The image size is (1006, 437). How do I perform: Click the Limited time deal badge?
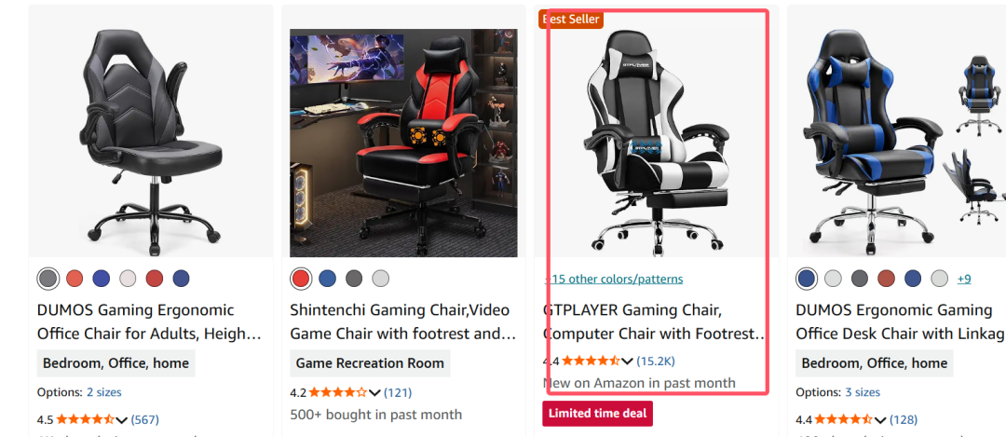597,414
